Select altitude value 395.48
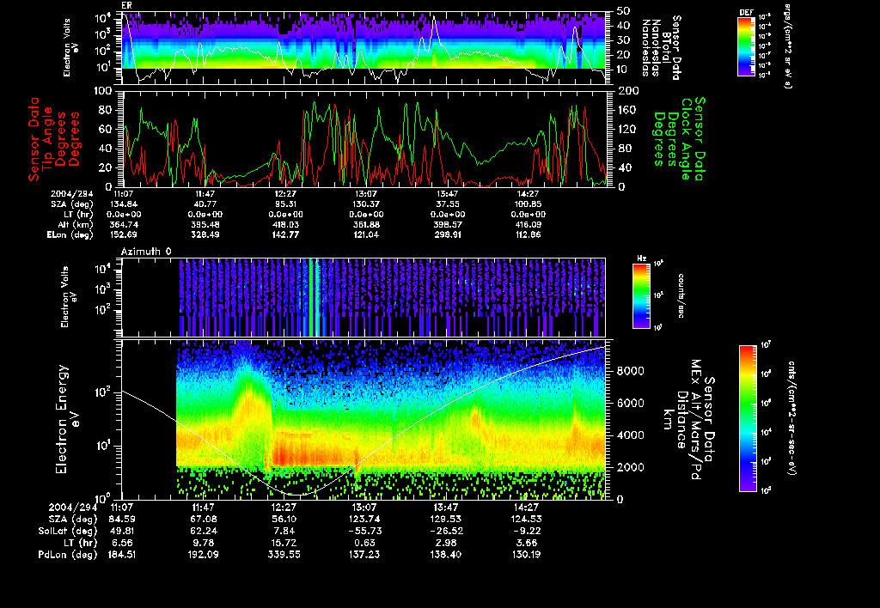Screen dimensions: 880x608 point(205,225)
